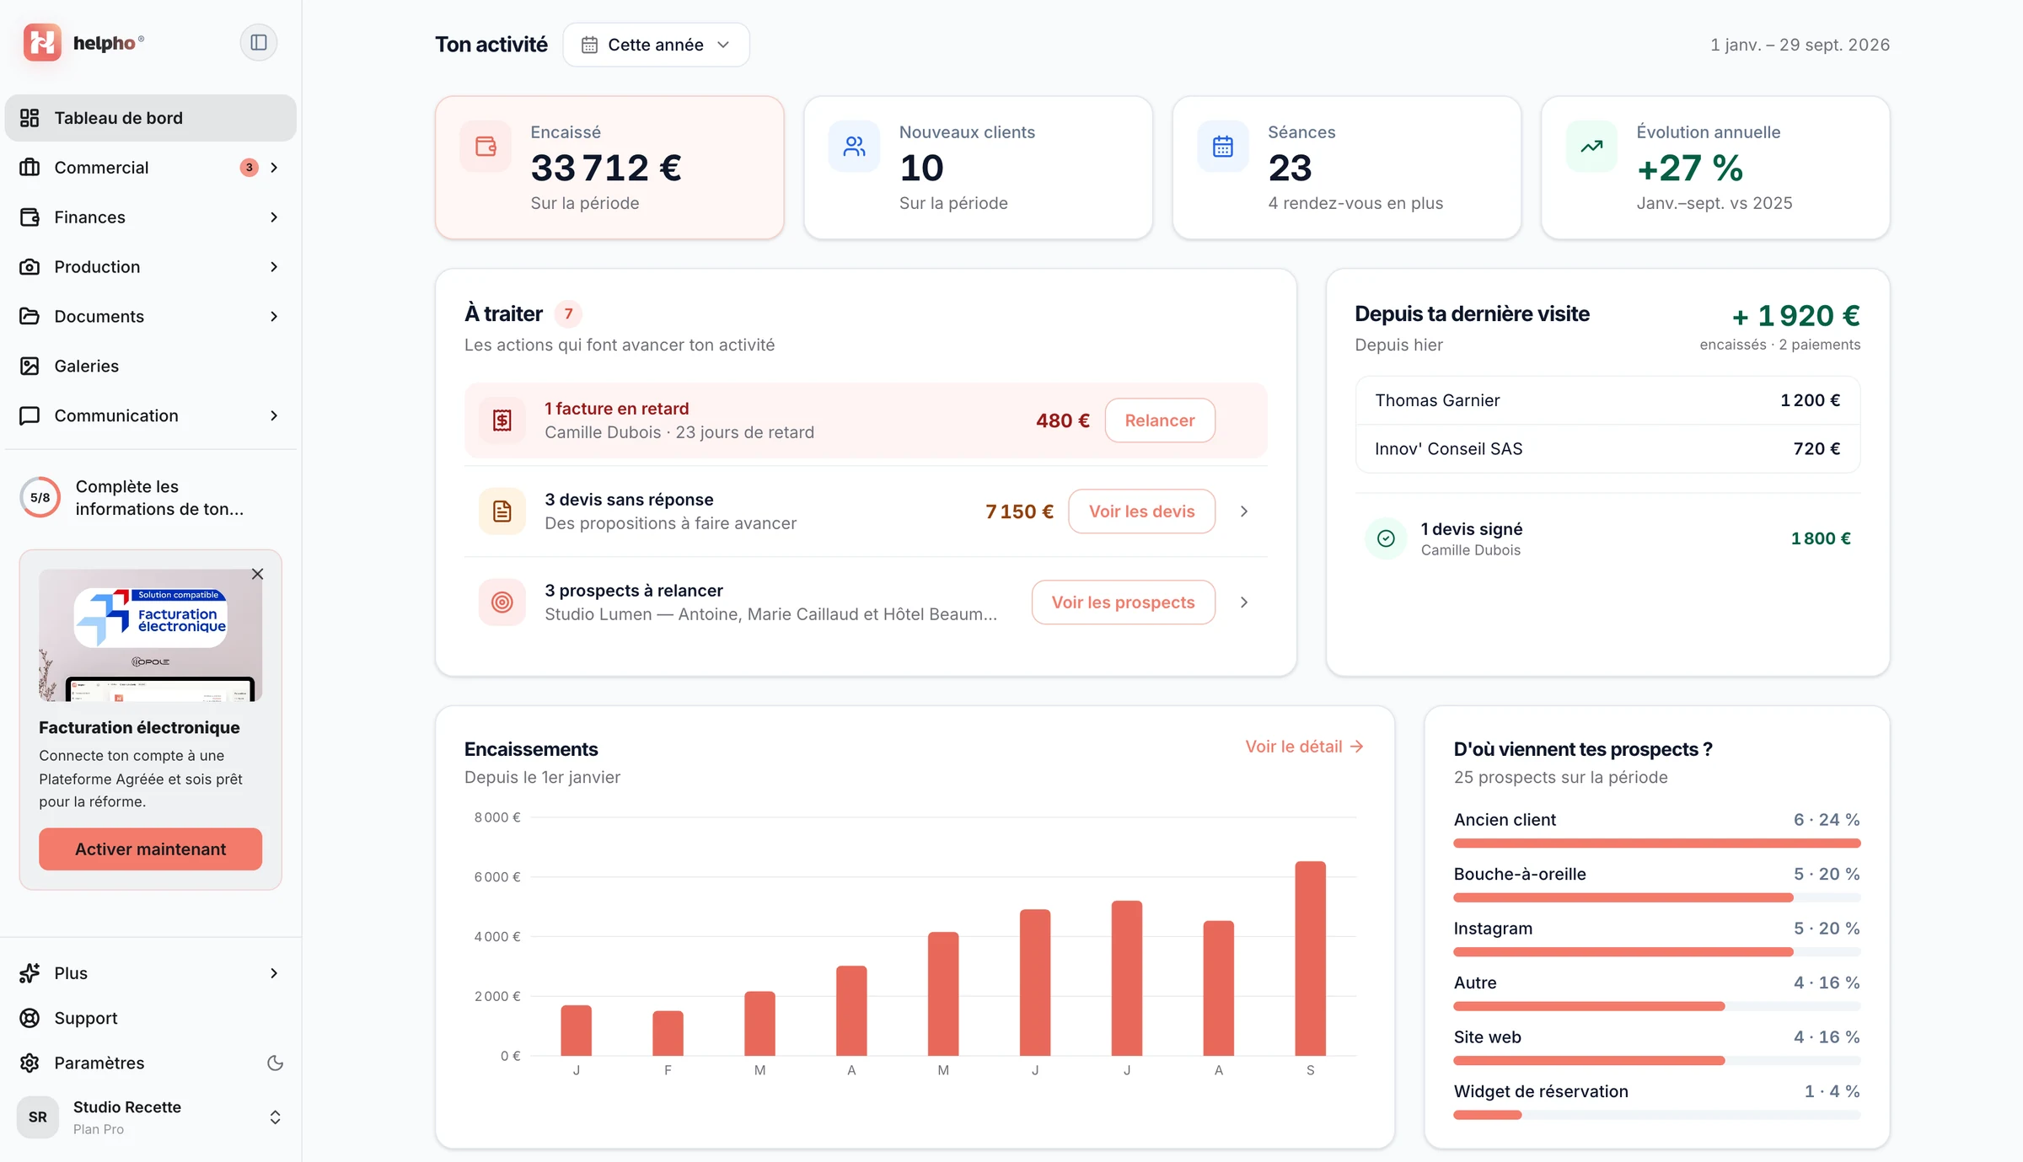Click the devis sans réponse document icon
Viewport: 2023px width, 1162px height.
pos(502,511)
